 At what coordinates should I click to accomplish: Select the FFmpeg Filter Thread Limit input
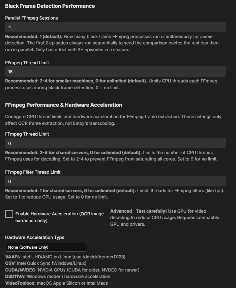click(x=115, y=181)
